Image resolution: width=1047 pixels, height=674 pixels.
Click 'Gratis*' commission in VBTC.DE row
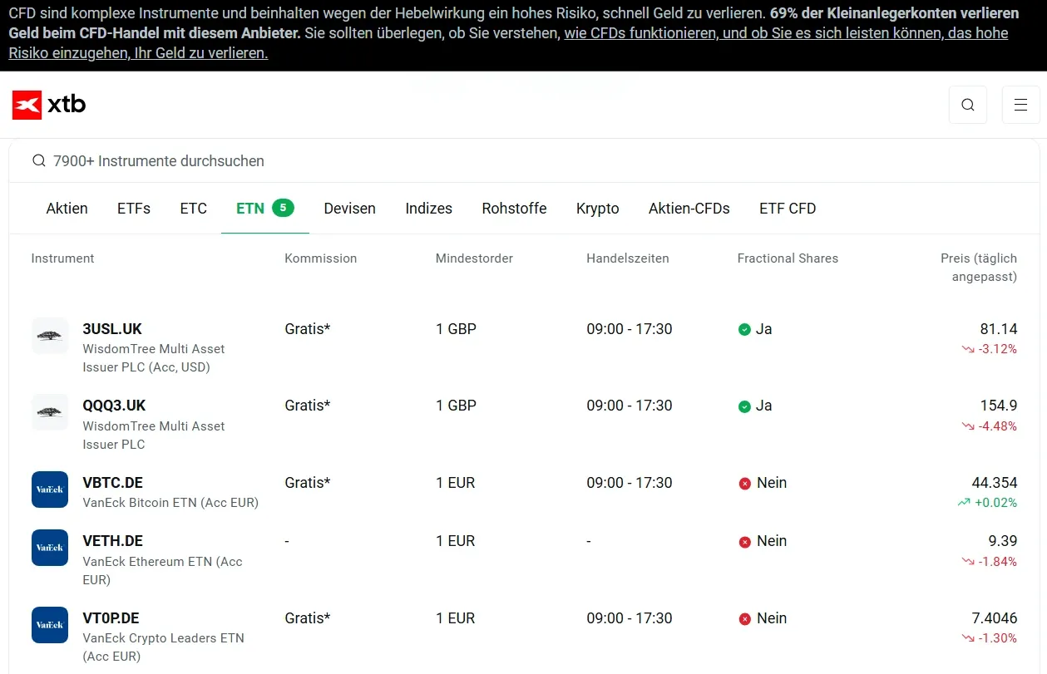click(x=307, y=483)
